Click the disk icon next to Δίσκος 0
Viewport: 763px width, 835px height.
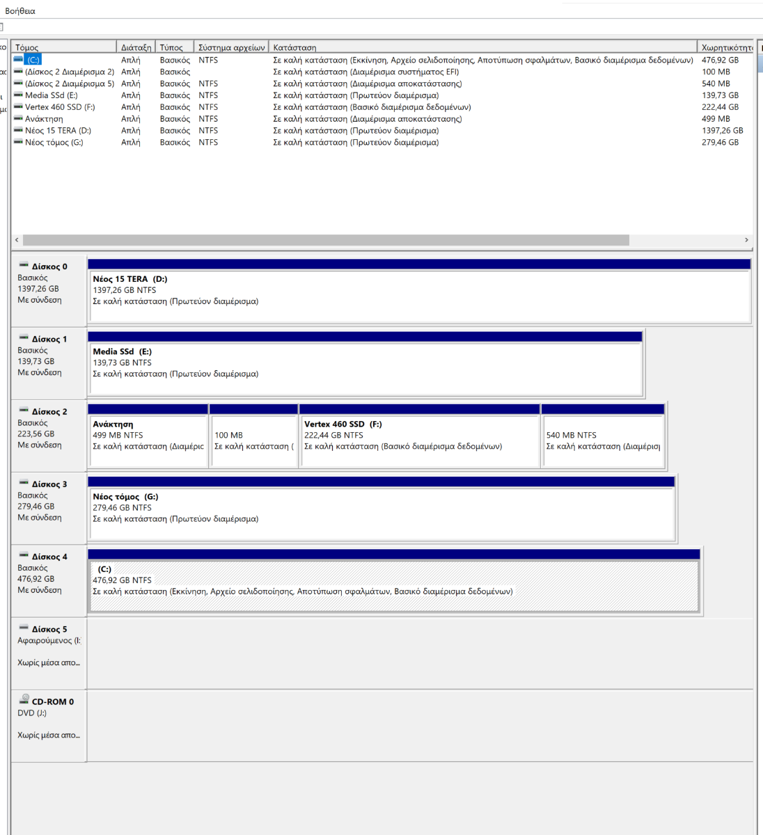coord(24,266)
